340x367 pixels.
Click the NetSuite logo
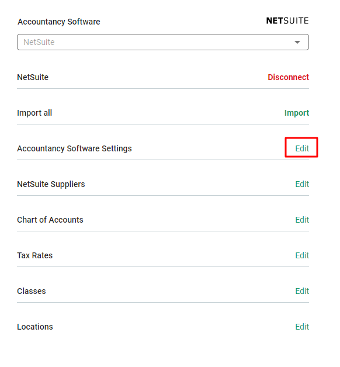coord(287,21)
